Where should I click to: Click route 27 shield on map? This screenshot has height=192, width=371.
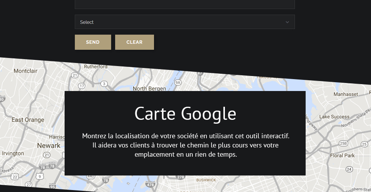click(28, 185)
